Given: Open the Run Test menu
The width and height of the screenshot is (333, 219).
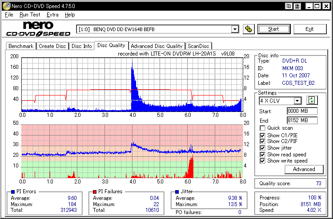Looking at the screenshot, I should coord(30,15).
